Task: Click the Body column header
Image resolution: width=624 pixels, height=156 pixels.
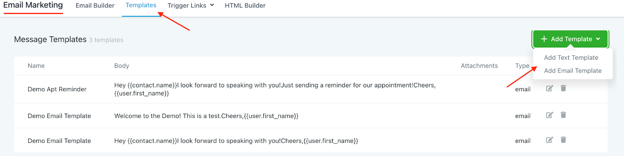Action: click(122, 66)
